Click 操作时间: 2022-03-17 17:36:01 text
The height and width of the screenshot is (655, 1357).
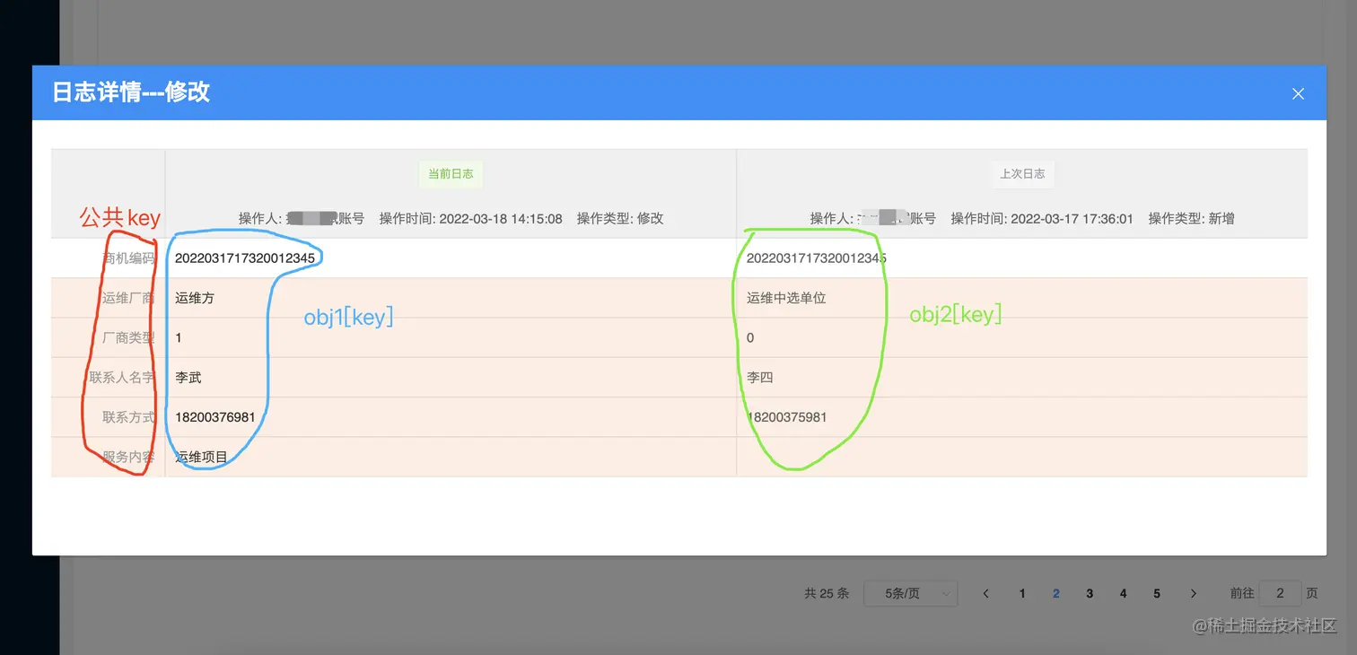pos(1042,218)
